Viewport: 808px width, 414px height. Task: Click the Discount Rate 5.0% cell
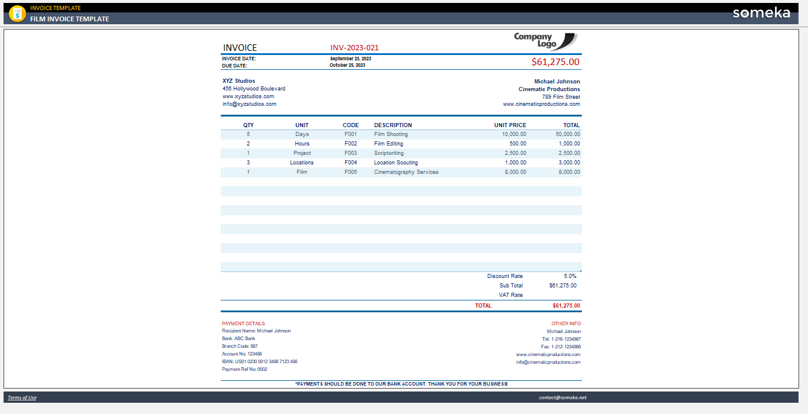(570, 276)
